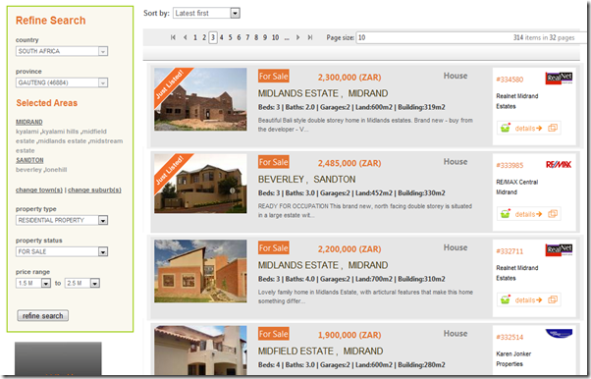Click the Page size input field
Screen dimensions: 591x379
(471, 37)
